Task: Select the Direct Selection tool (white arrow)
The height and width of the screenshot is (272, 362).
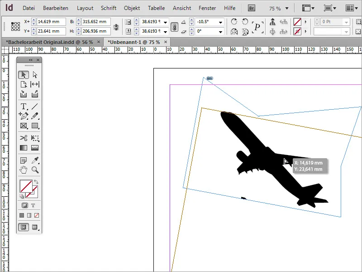Action: click(x=35, y=75)
